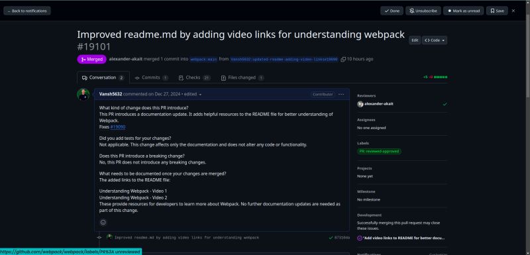Open the PR: reviewed-approved label
The image size is (530, 255).
[379, 151]
